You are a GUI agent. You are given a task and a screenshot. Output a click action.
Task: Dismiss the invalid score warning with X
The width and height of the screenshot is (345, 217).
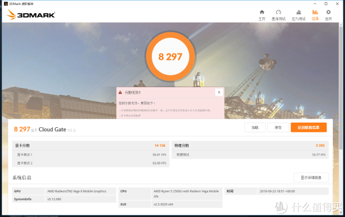pyautogui.click(x=219, y=92)
